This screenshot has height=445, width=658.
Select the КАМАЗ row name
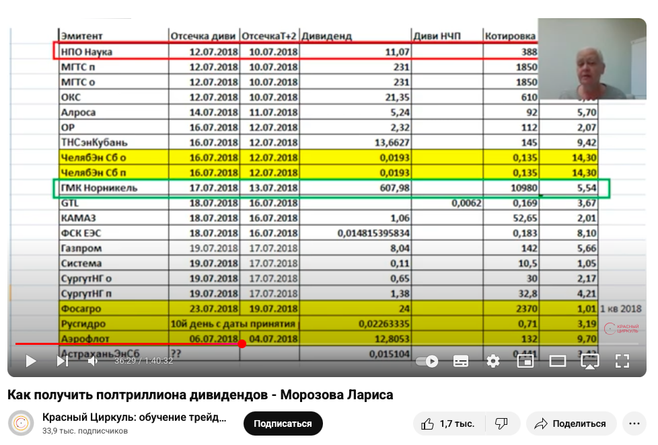(78, 218)
